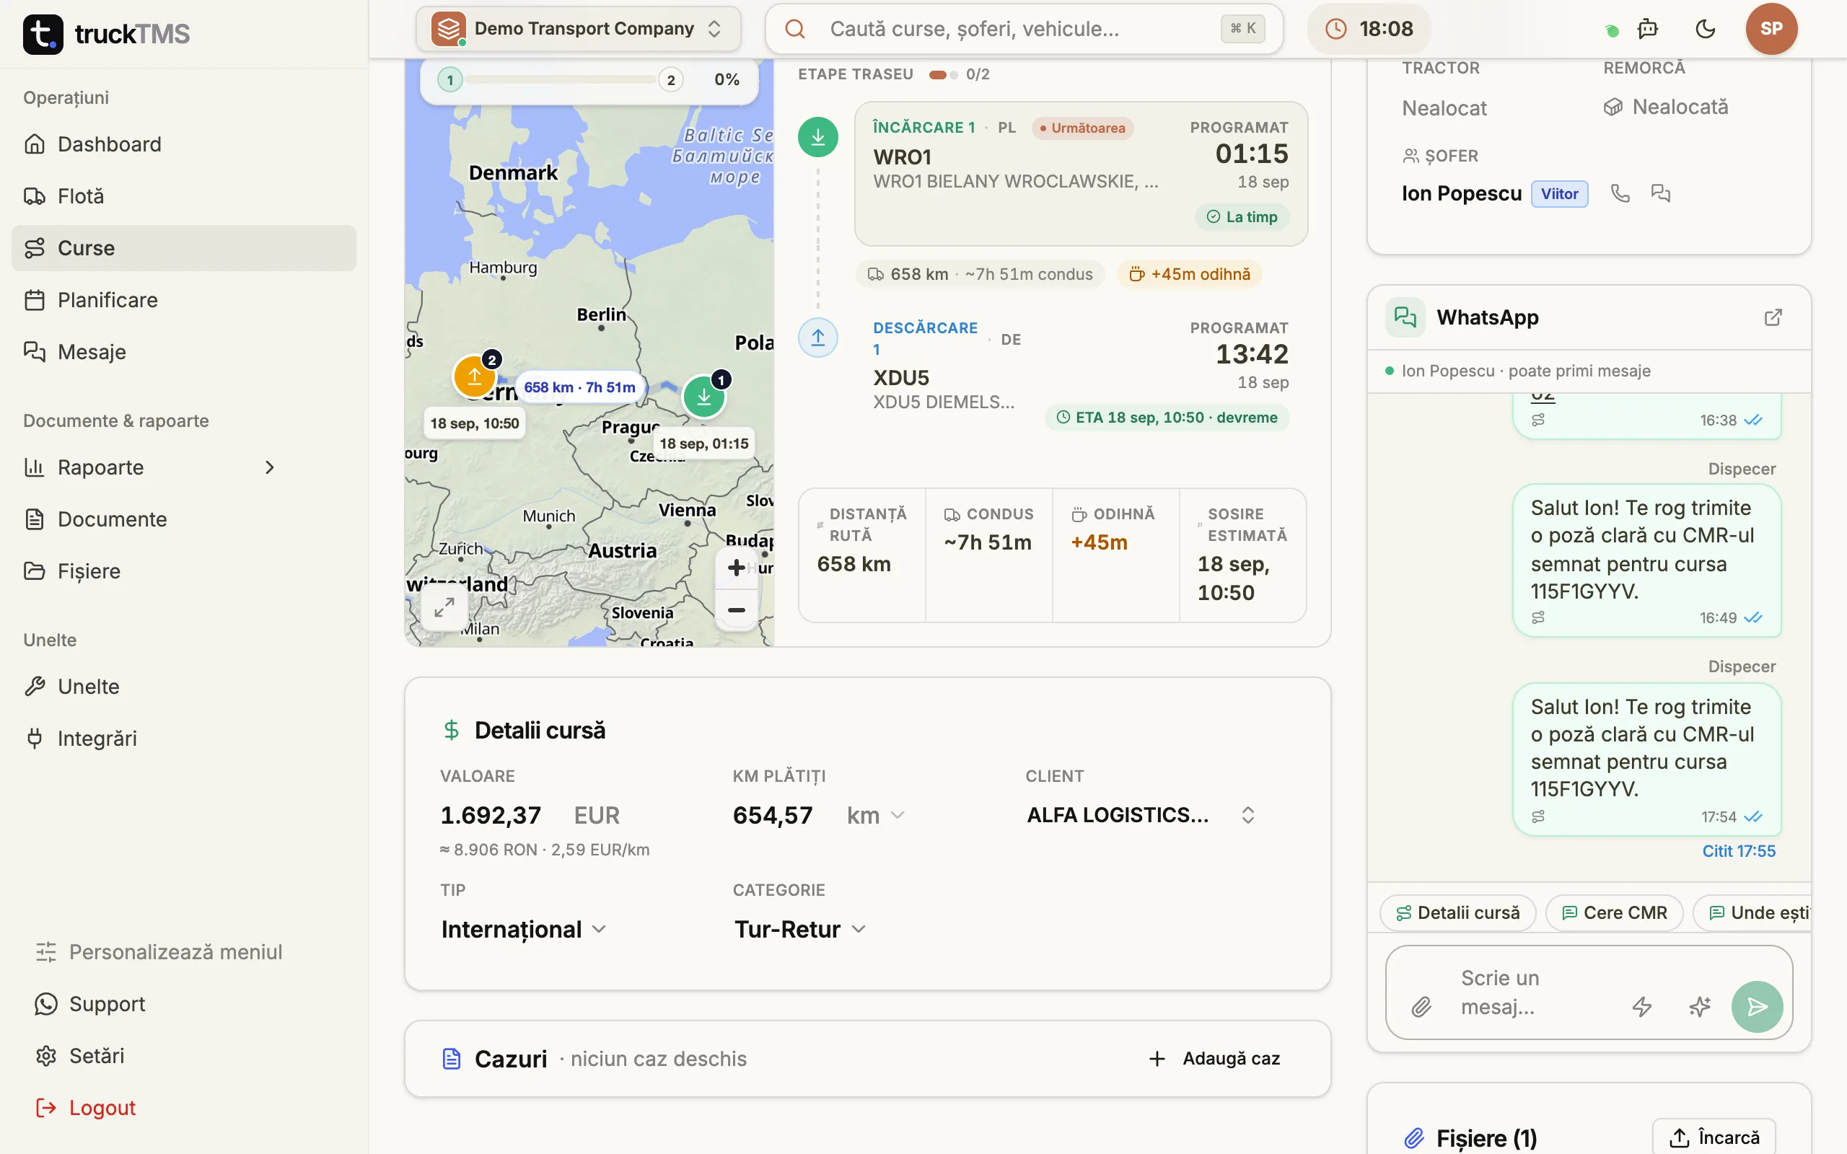
Task: Click Încarcă upload button in Fișiere
Action: pyautogui.click(x=1714, y=1137)
